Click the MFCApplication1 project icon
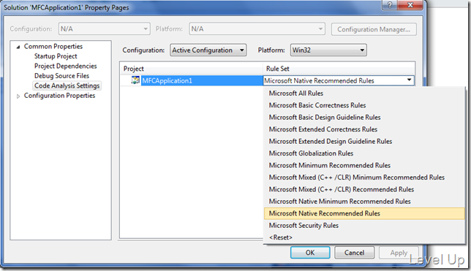This screenshot has width=471, height=271. [135, 80]
